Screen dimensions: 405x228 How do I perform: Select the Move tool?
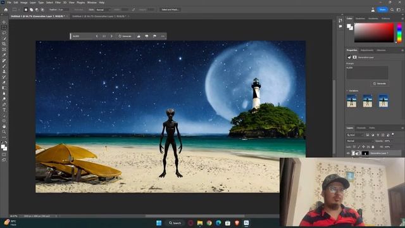pyautogui.click(x=4, y=22)
